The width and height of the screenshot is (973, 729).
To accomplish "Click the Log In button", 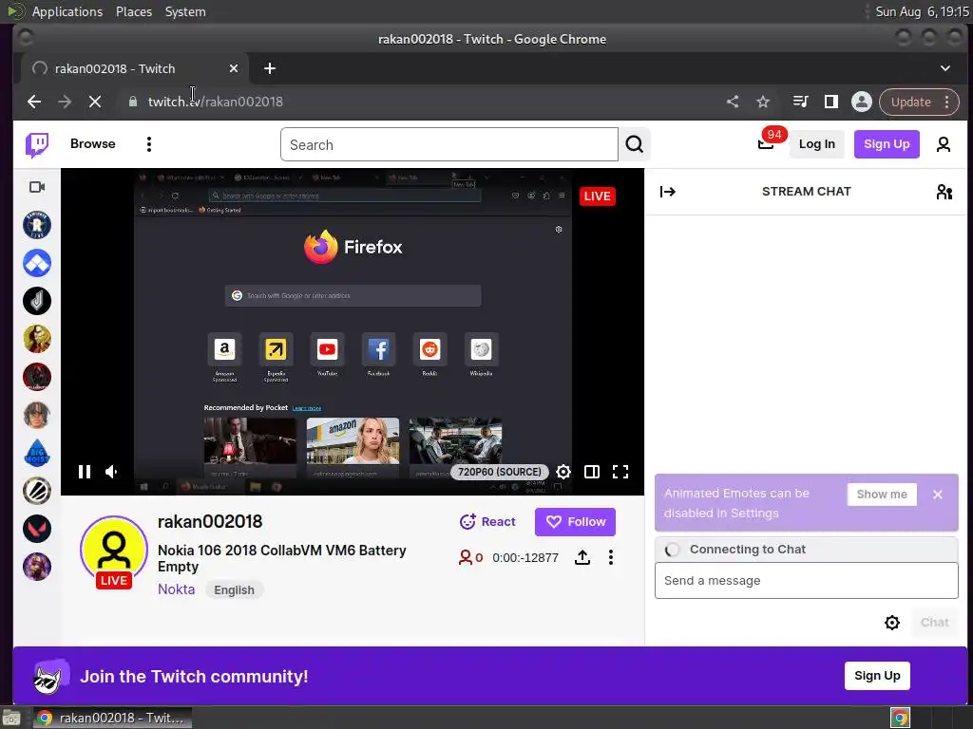I will tap(816, 144).
